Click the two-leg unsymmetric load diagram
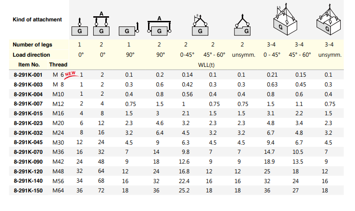 click(x=242, y=25)
